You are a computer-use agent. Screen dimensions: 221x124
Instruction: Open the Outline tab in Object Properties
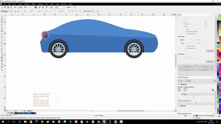(179, 81)
